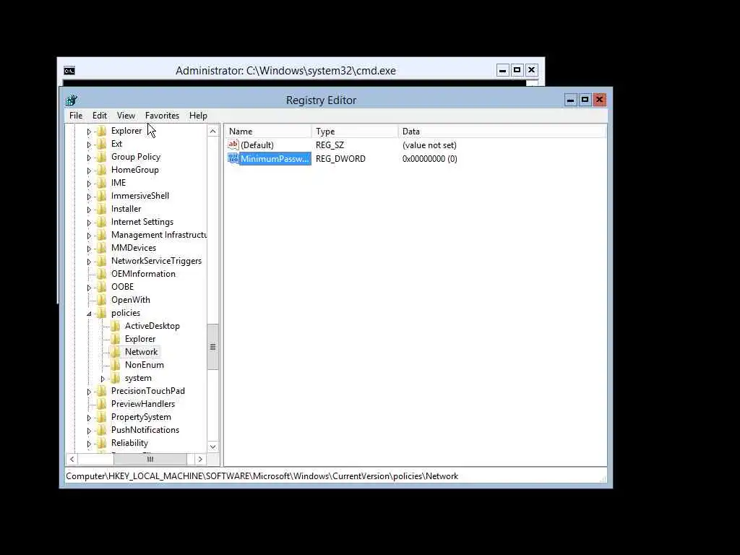The height and width of the screenshot is (555, 740).
Task: Collapse the policies key
Action: (89, 314)
